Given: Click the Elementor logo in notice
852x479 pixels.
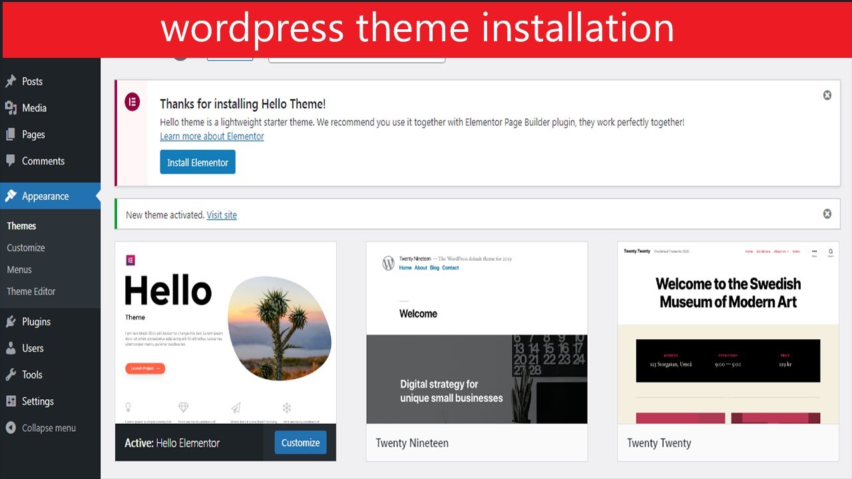Looking at the screenshot, I should (132, 102).
